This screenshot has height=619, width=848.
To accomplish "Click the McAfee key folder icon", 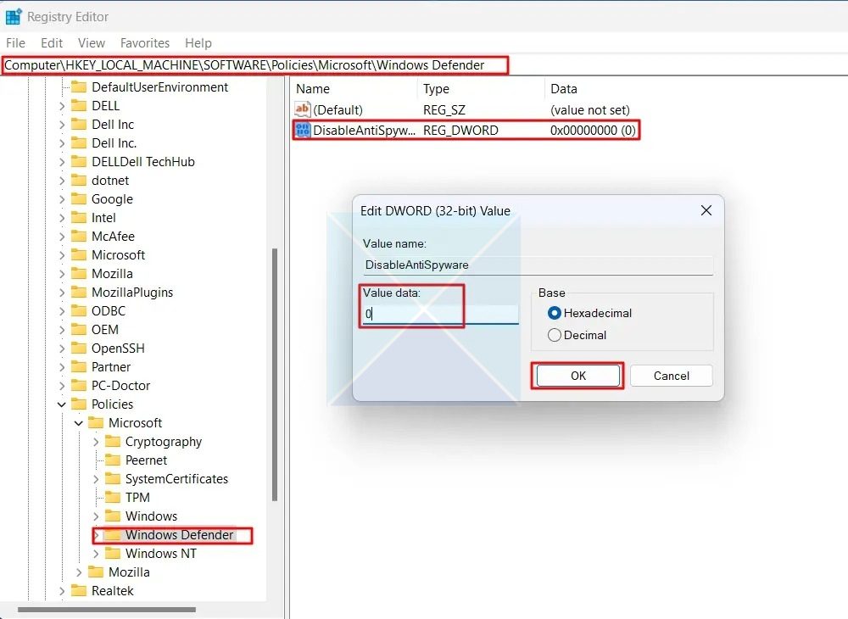I will click(79, 236).
